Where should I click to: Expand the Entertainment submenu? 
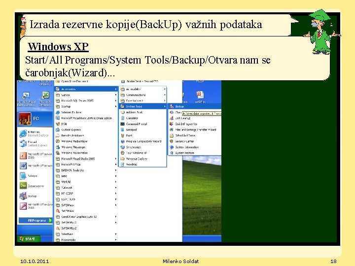coord(143,100)
